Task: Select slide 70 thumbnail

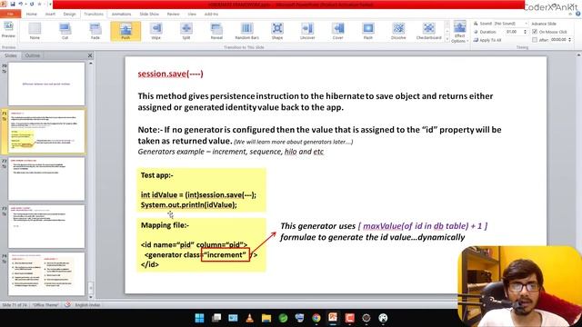Action: tap(46, 84)
